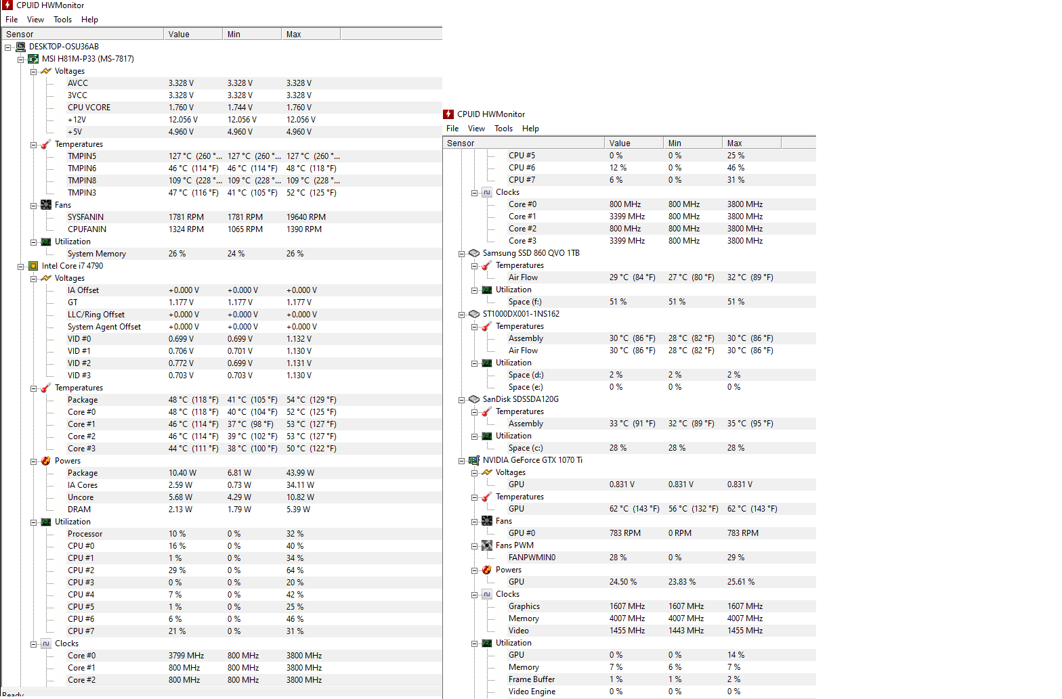
Task: Select the LLC/Ring Offset voltage row
Action: [x=221, y=315]
